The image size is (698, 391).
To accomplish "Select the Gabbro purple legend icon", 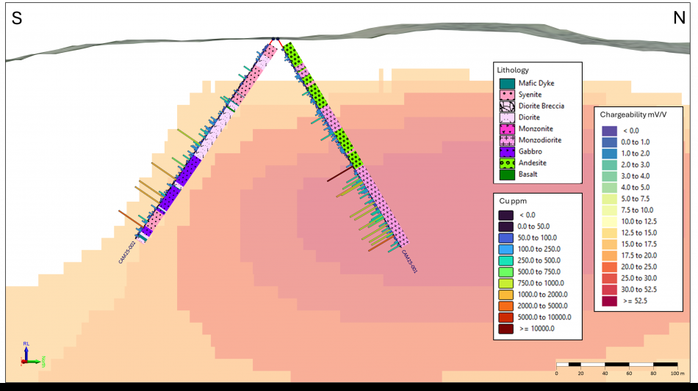I will click(x=505, y=152).
